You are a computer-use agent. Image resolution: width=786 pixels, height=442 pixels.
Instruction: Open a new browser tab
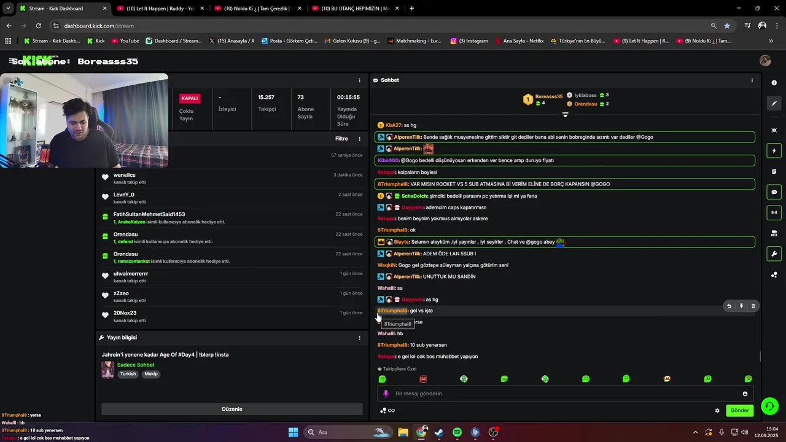click(411, 9)
